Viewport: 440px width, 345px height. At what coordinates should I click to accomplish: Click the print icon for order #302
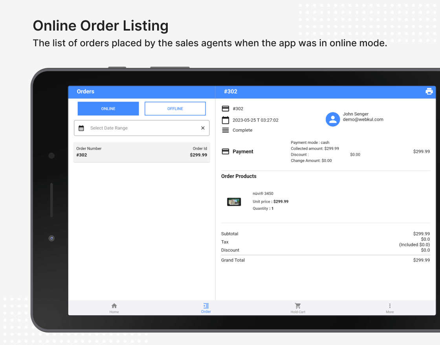[429, 91]
